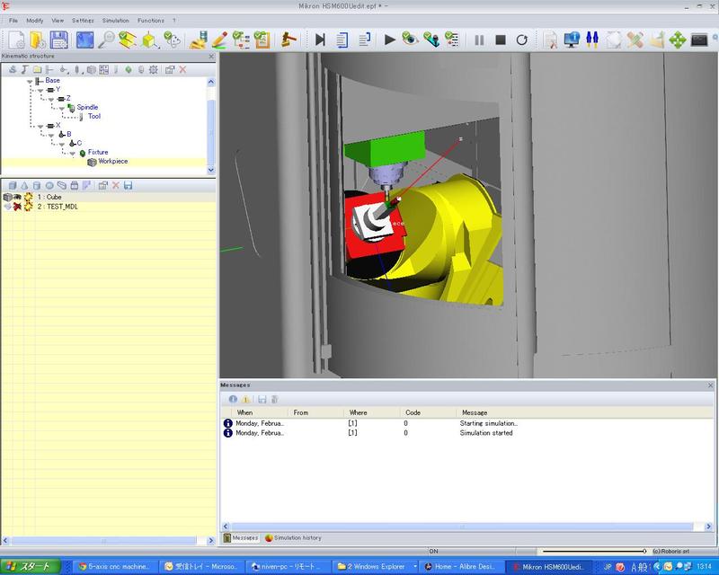This screenshot has width=719, height=575.
Task: Click the Reset simulation circular arrow icon
Action: click(x=522, y=40)
